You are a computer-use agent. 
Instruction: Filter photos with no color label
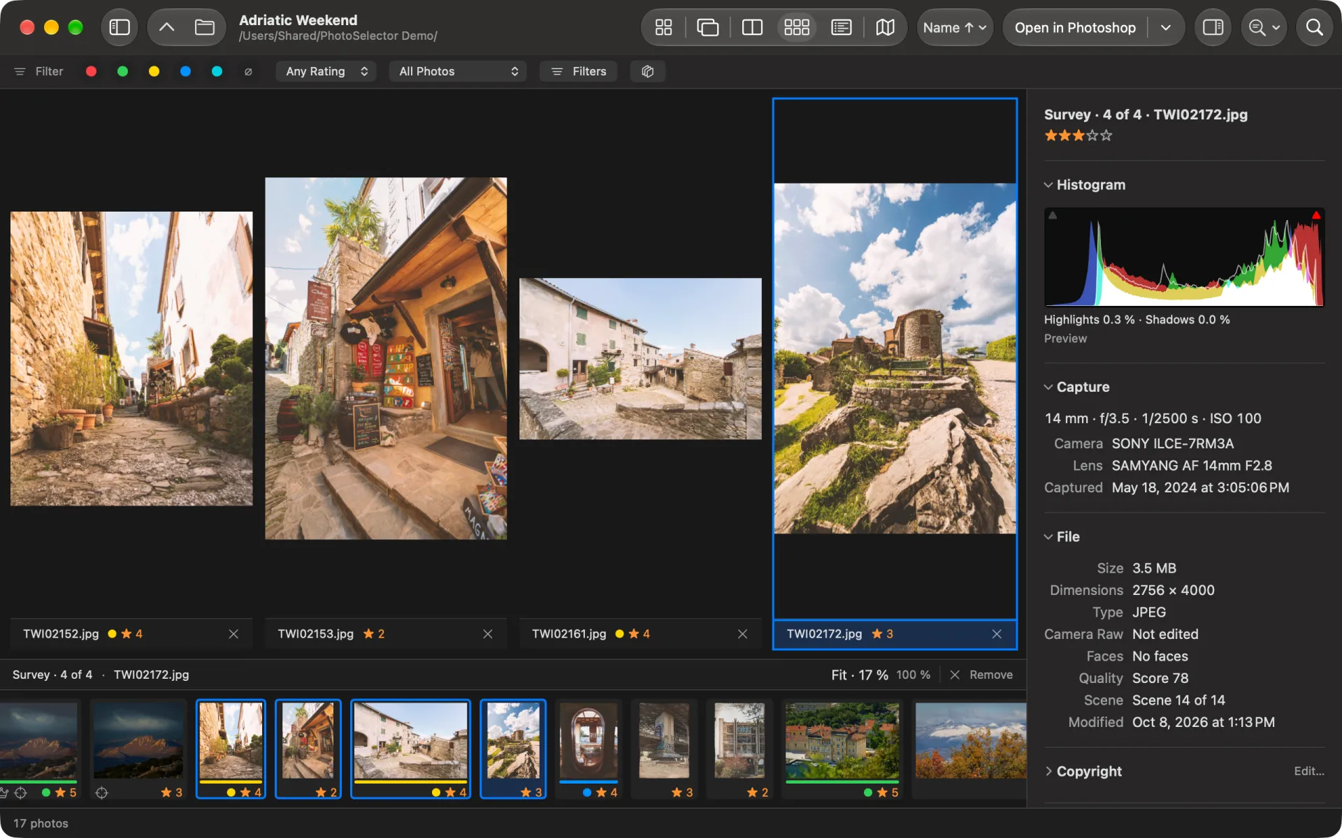coord(248,71)
